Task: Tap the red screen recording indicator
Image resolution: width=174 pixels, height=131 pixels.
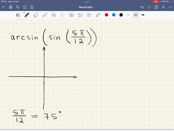Action: point(156,1)
